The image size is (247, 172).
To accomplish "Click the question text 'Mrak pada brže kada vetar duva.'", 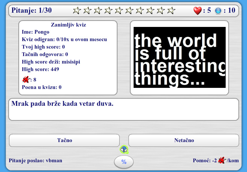I will point(62,104).
